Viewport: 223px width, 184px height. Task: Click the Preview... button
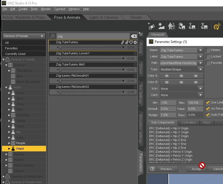point(168,169)
